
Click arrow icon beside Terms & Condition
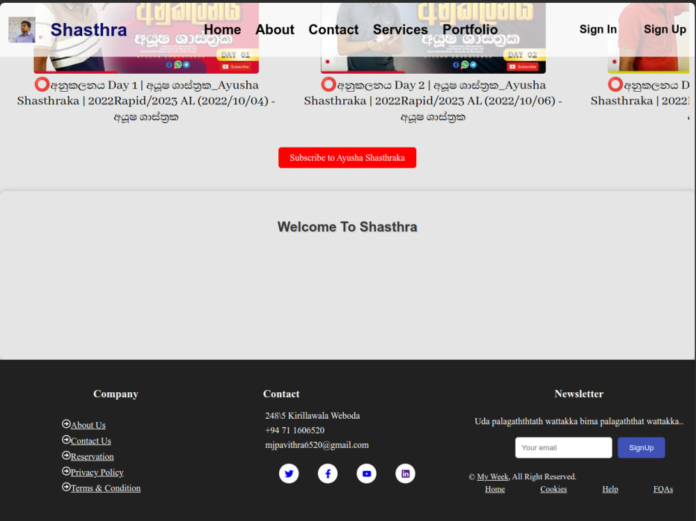[x=66, y=487]
